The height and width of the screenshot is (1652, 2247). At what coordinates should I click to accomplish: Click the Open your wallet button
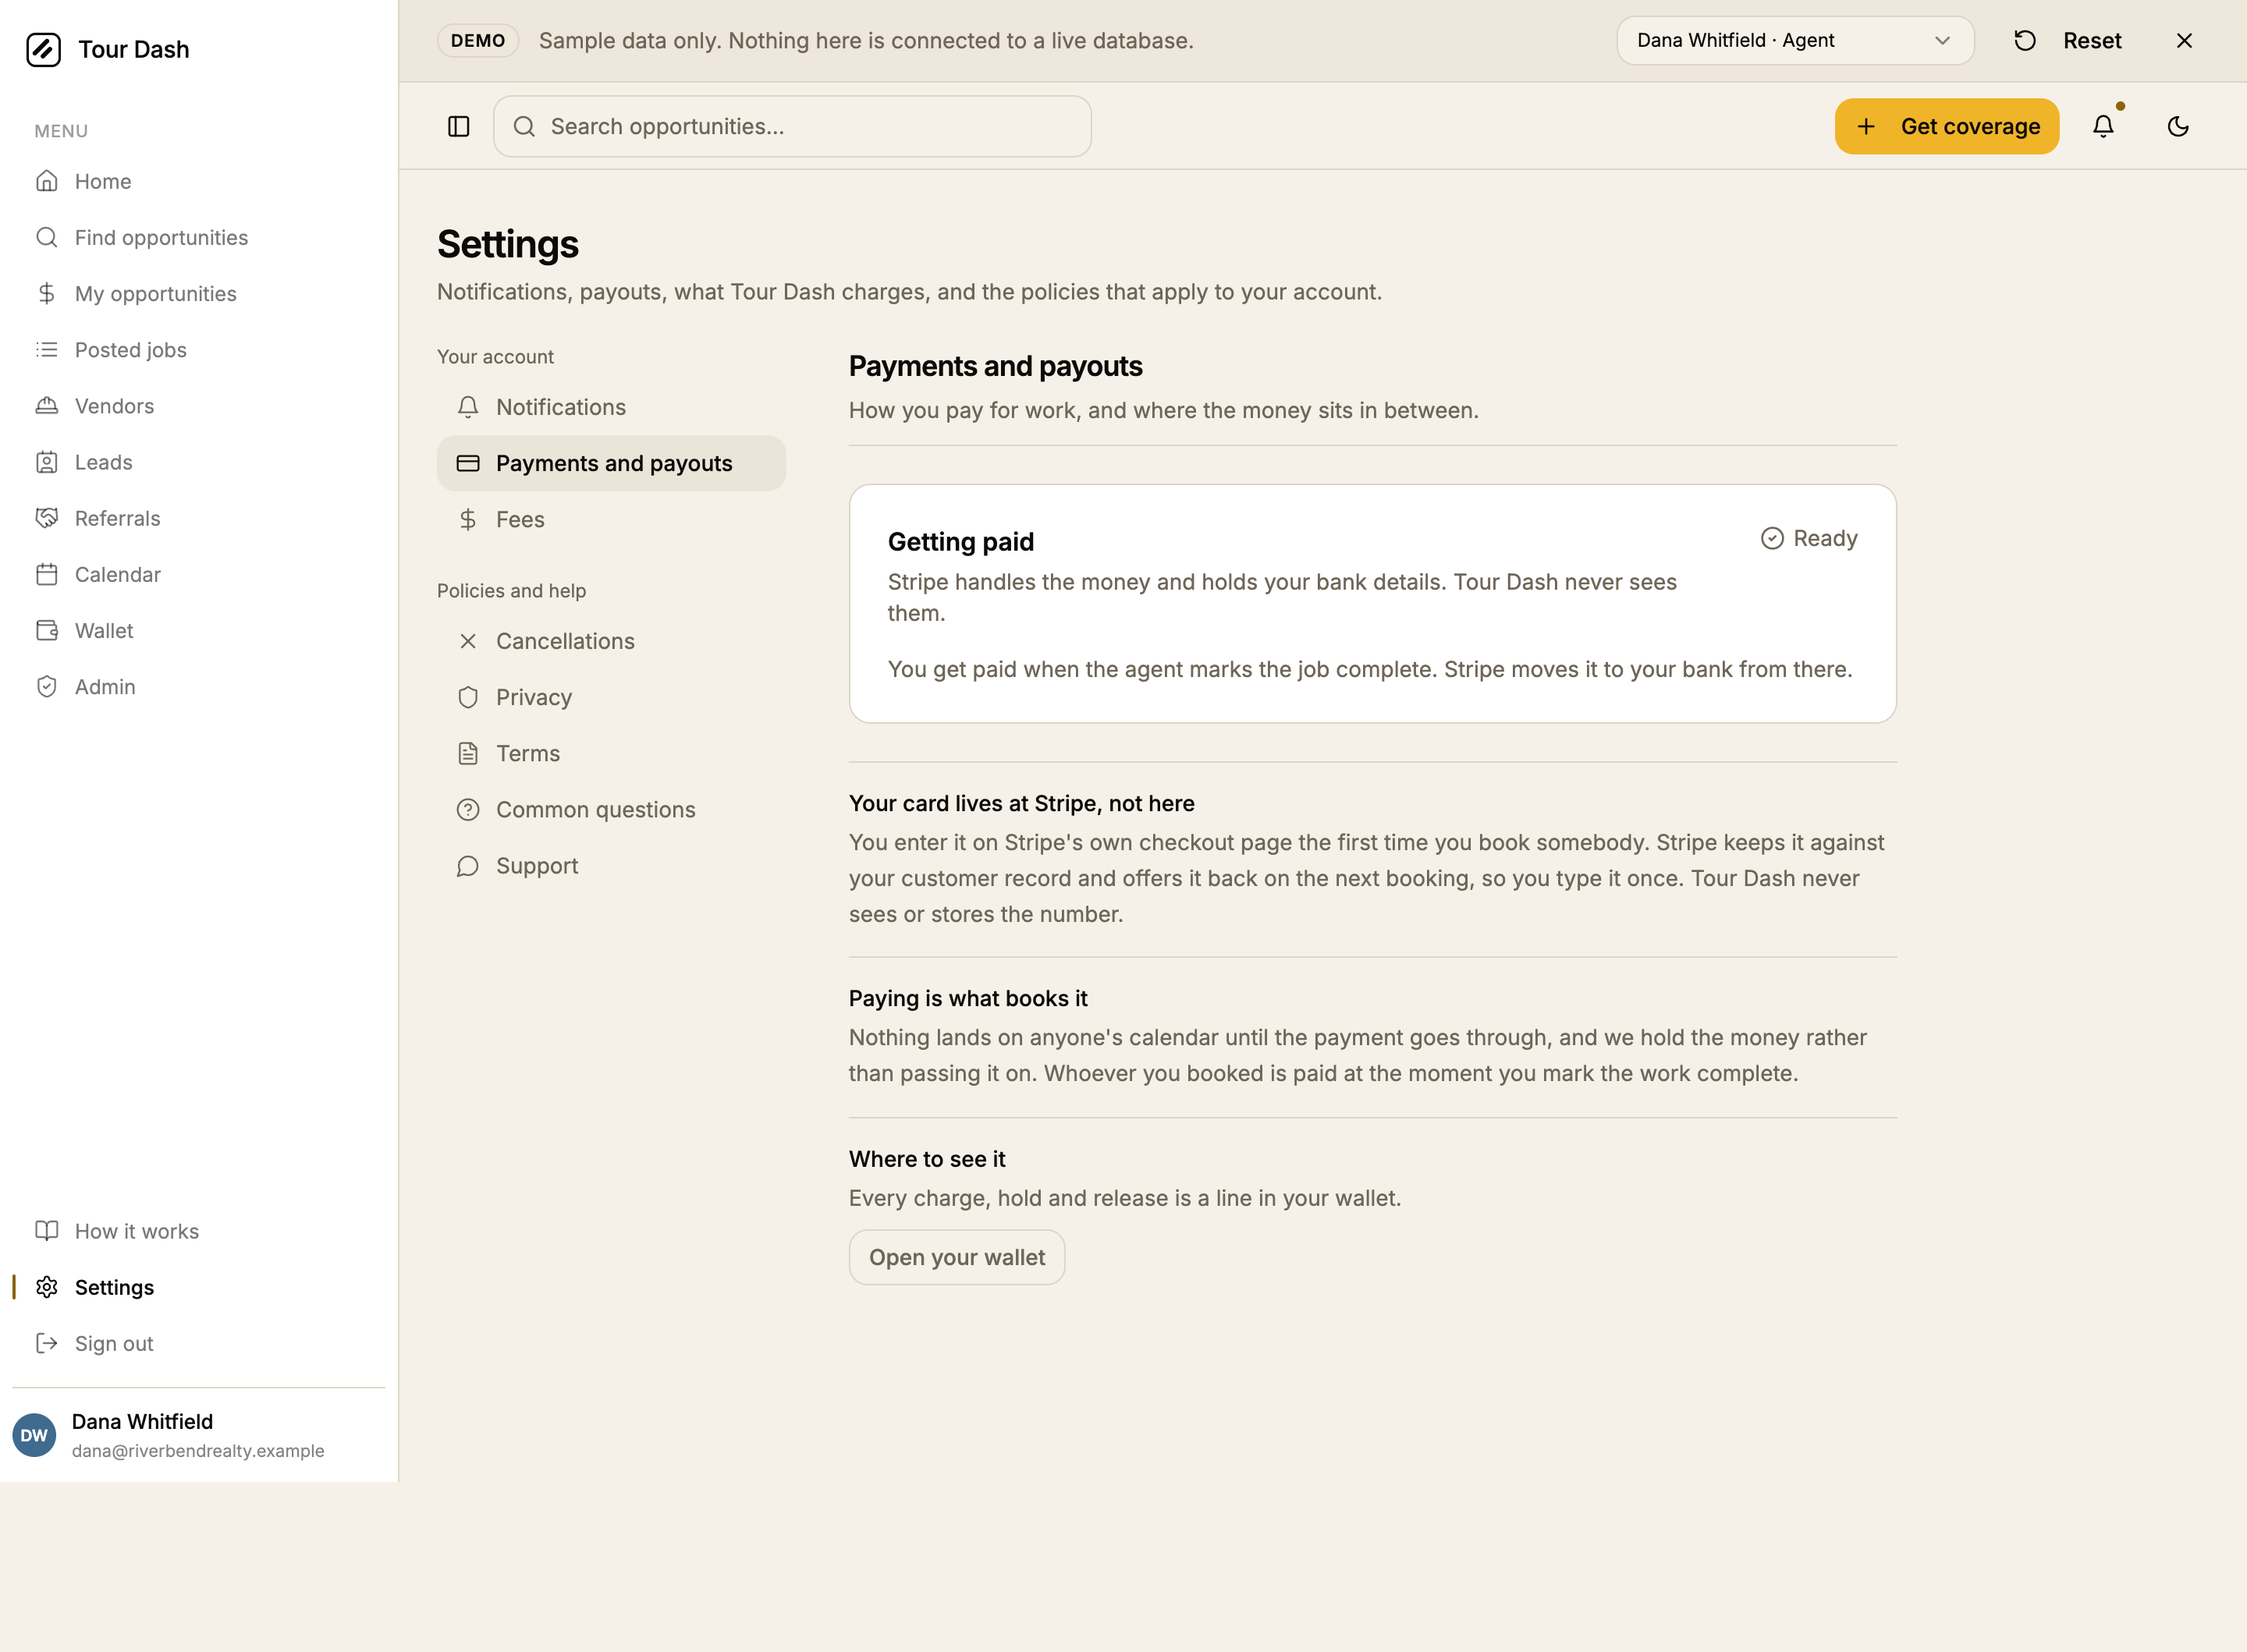pos(957,1257)
